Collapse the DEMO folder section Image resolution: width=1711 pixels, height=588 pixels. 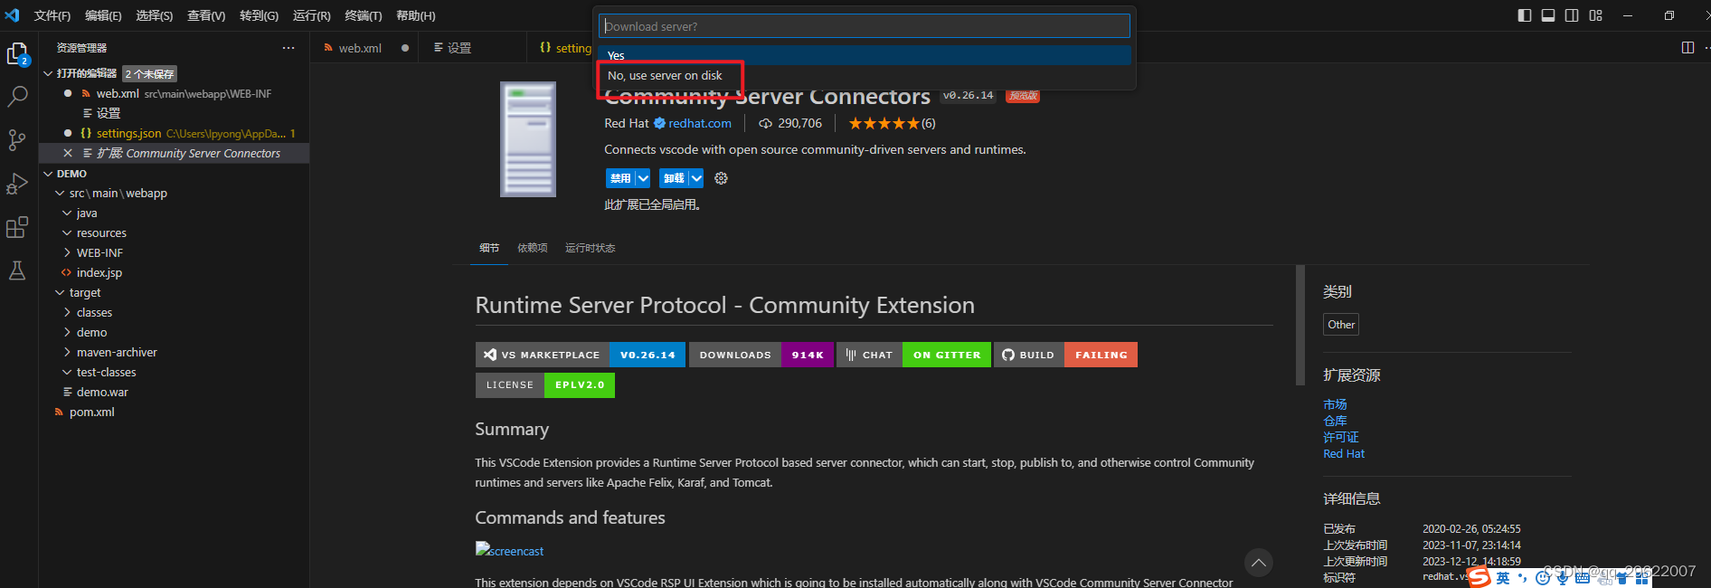[x=48, y=174]
